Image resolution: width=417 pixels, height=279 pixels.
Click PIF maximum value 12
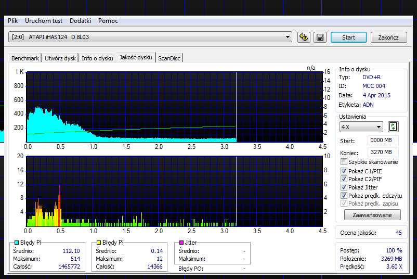click(160, 259)
